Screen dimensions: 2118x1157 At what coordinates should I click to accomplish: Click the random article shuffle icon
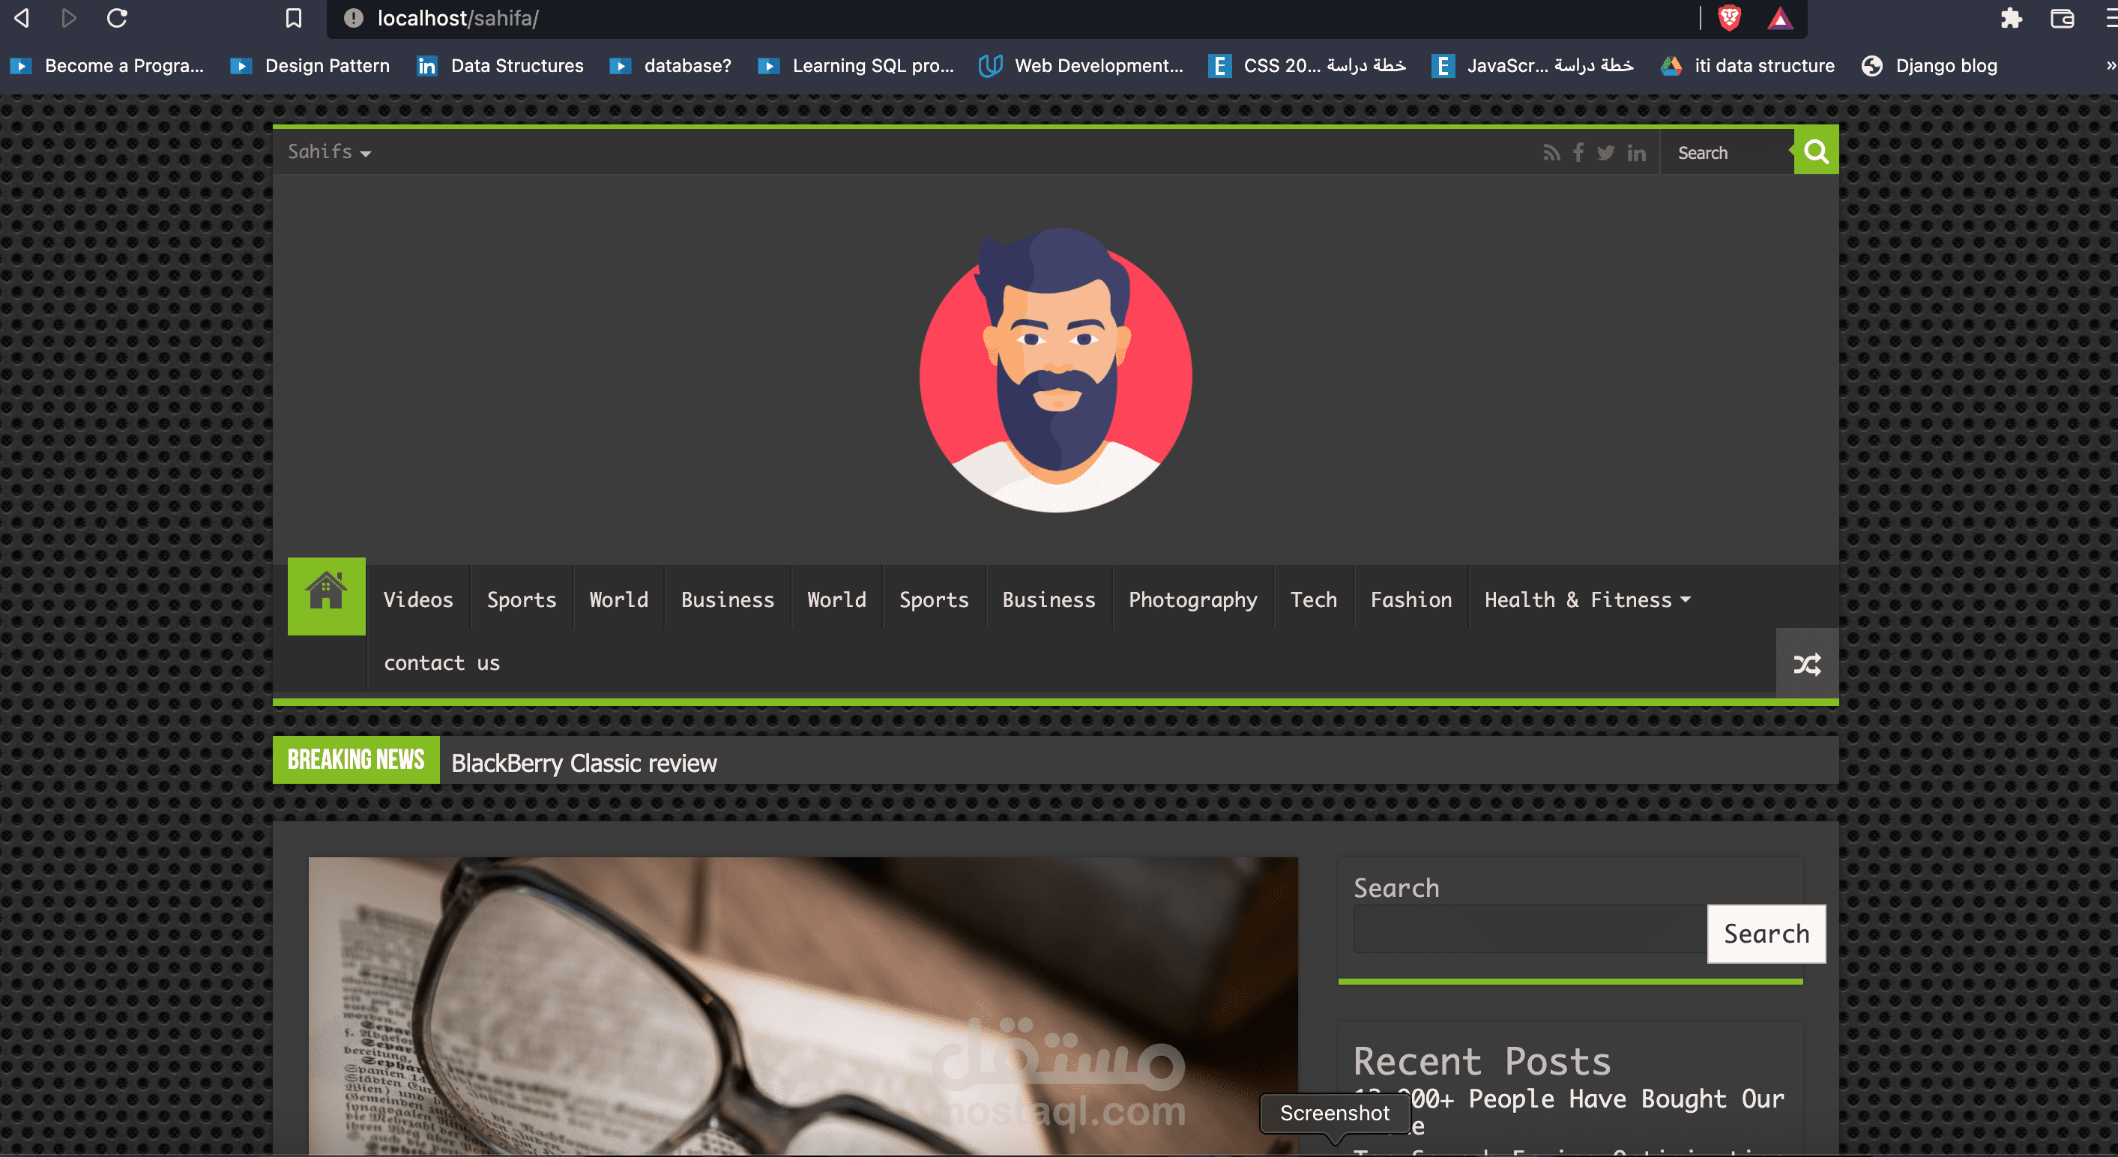(x=1807, y=664)
